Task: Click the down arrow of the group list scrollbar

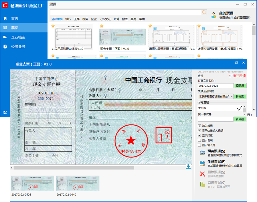Action: [244, 114]
